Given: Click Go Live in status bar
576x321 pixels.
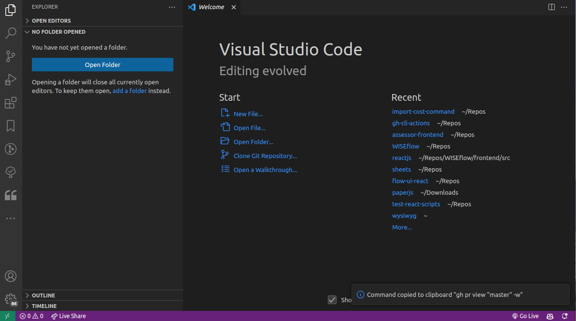Looking at the screenshot, I should tap(526, 316).
